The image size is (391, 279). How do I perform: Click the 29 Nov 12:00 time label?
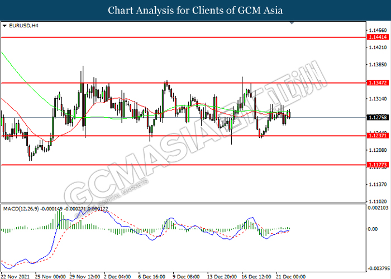point(85,276)
